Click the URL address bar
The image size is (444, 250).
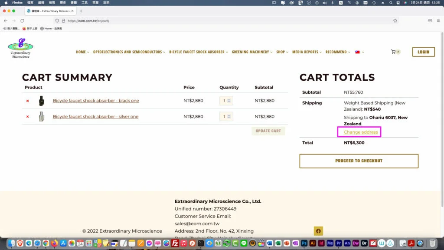tap(217, 20)
